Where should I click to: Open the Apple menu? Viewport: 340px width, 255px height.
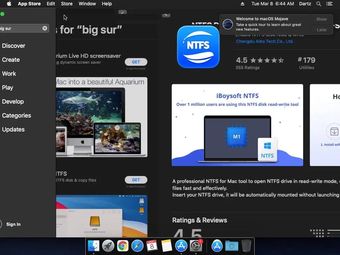coord(9,4)
